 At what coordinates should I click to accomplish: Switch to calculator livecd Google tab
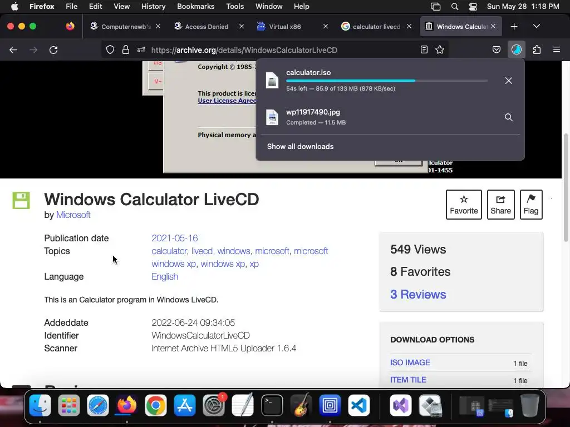pos(376,27)
